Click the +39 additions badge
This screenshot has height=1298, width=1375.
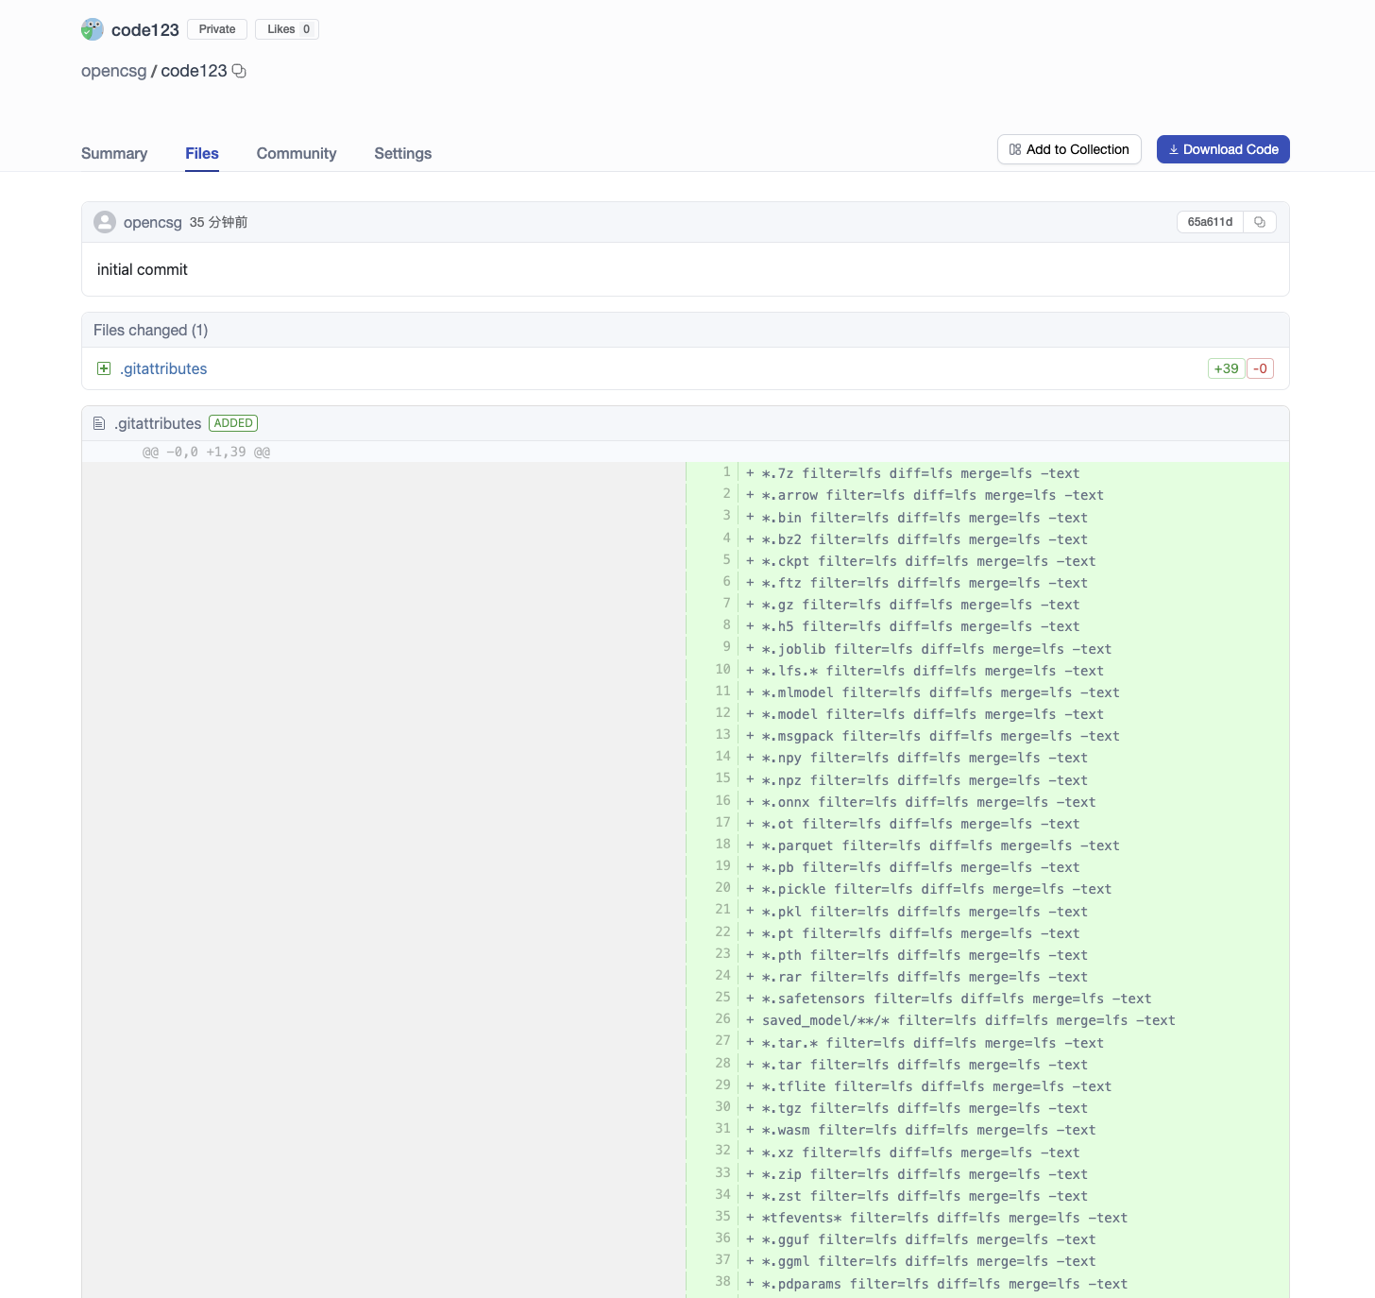[x=1226, y=368]
